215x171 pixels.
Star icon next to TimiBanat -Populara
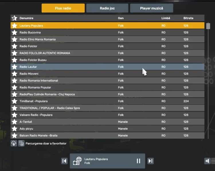coord(14,101)
